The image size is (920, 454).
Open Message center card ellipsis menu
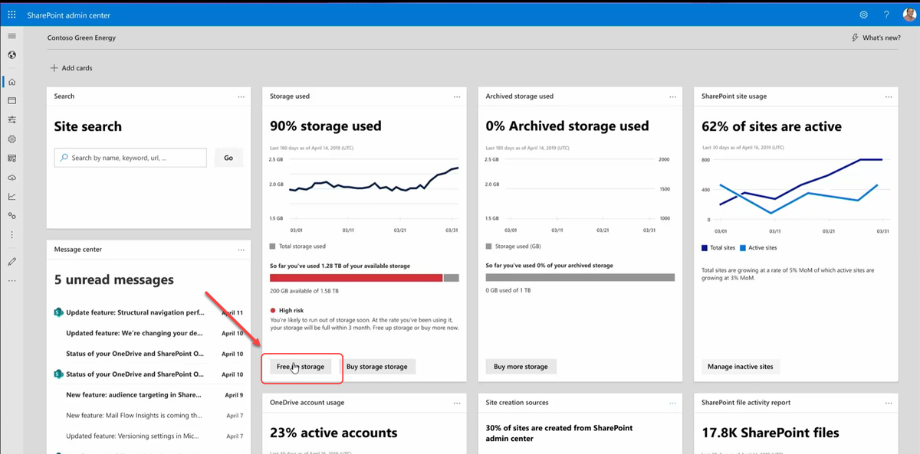click(x=242, y=250)
